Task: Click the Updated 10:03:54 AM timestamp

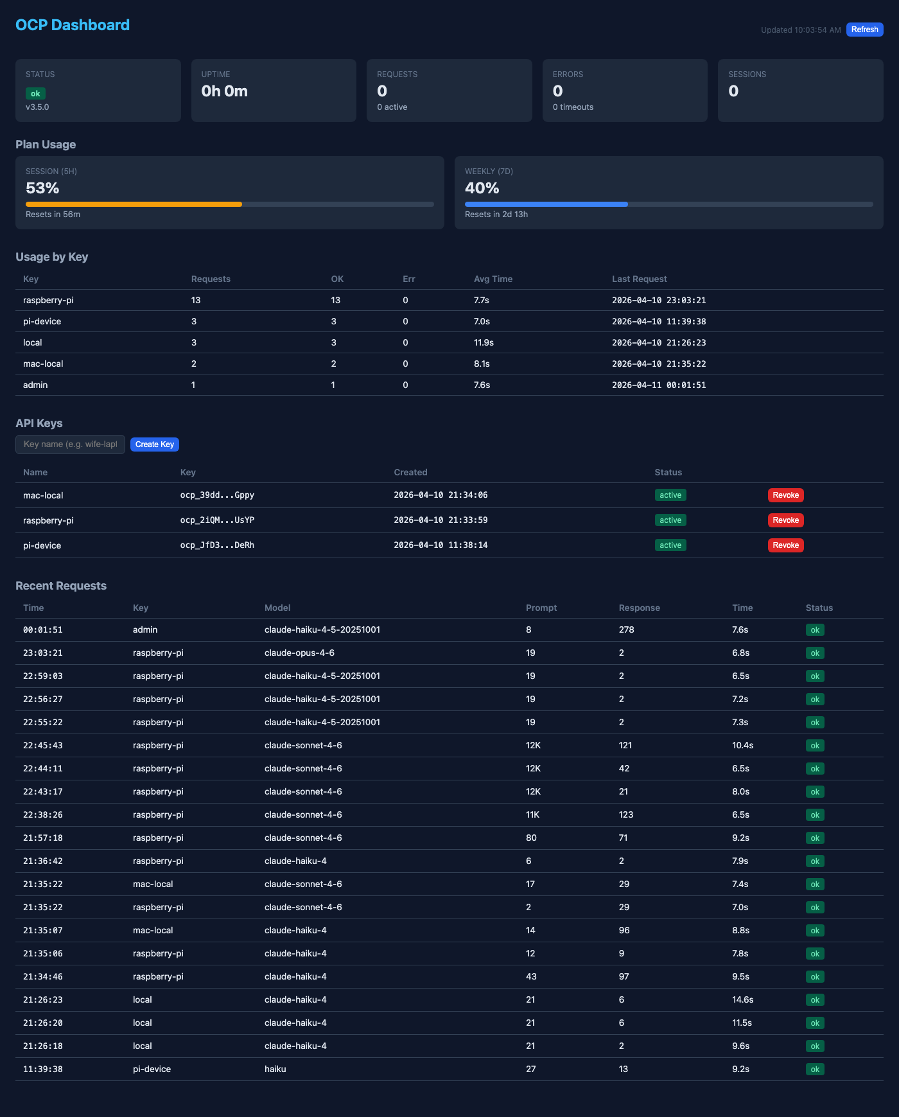Action: pos(801,30)
